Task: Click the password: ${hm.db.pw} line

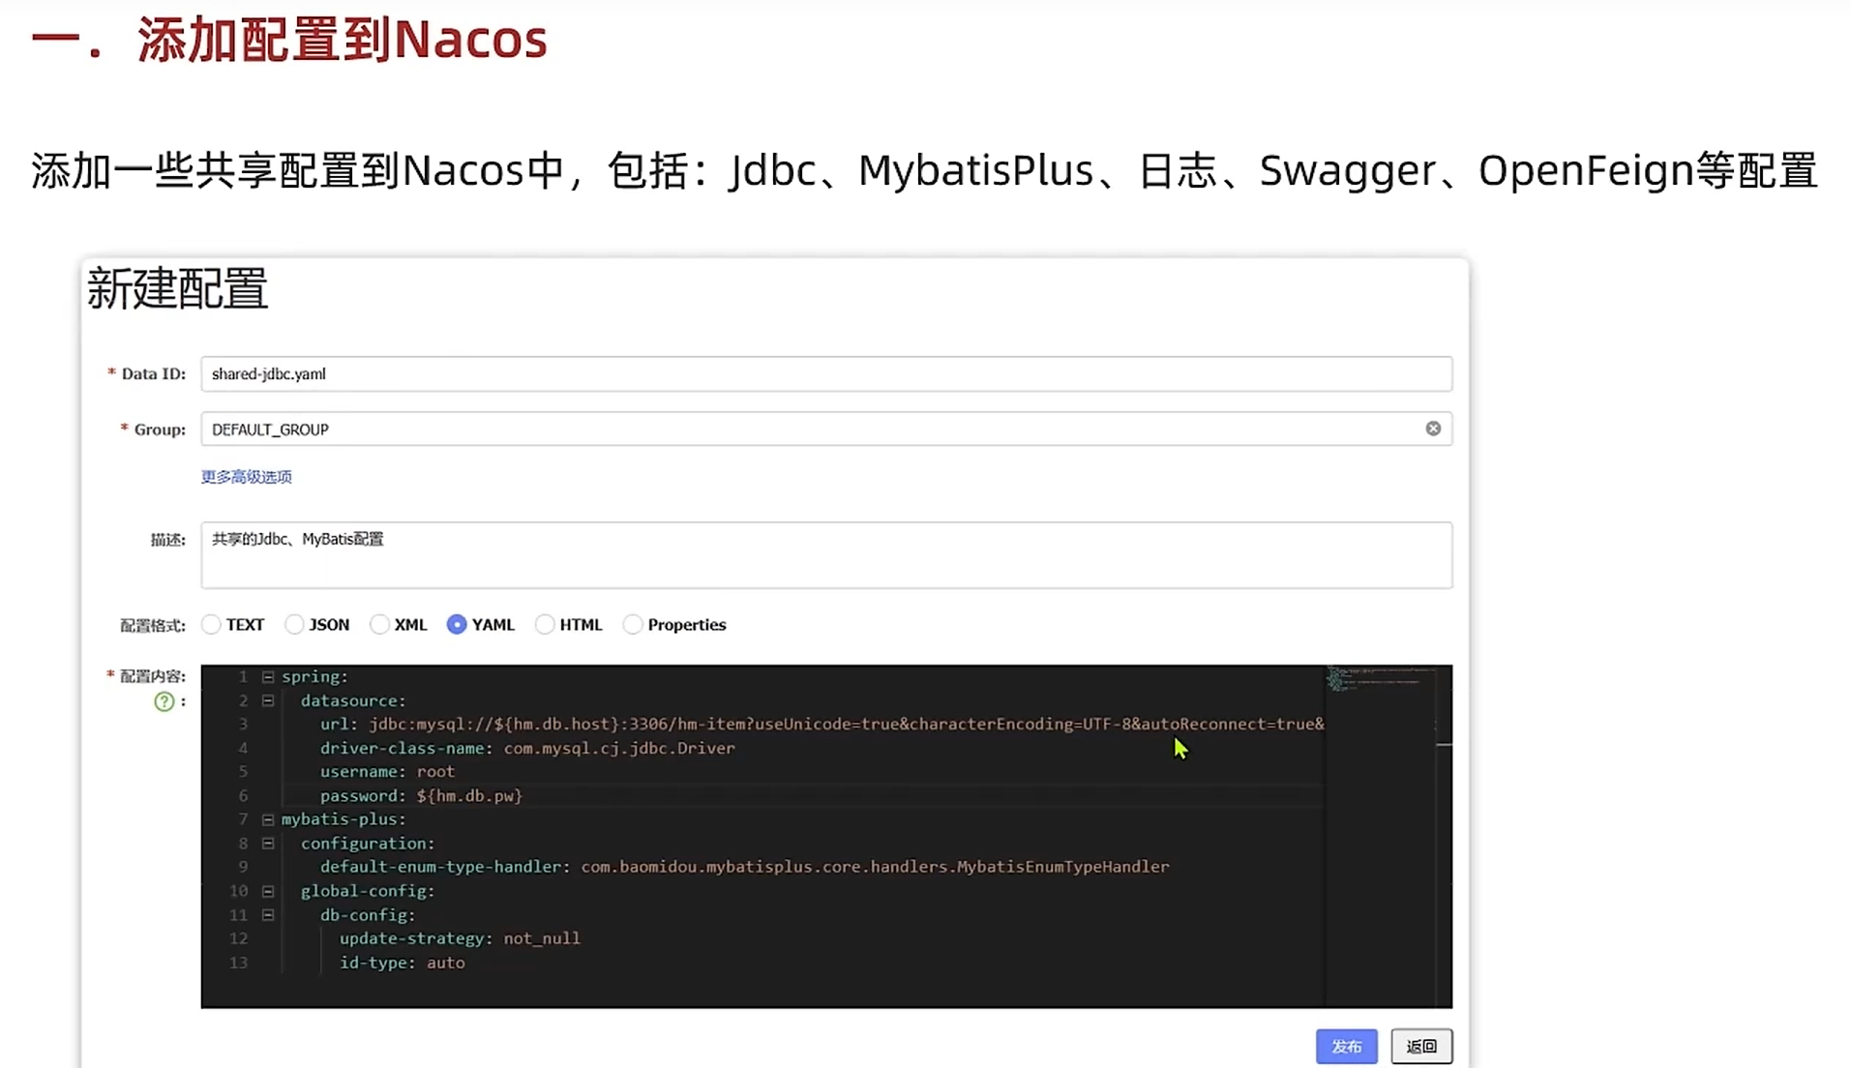Action: (421, 796)
